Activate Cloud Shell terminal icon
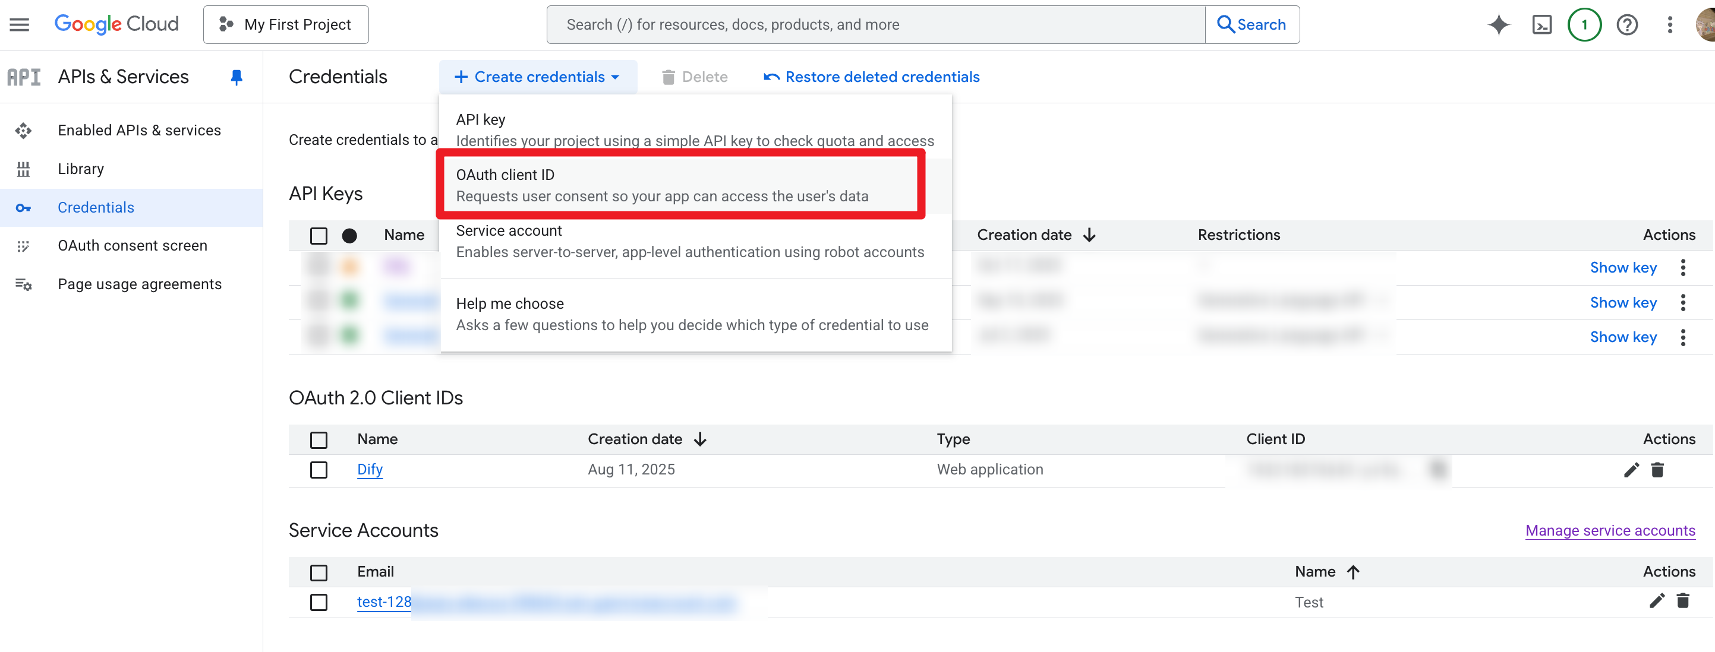This screenshot has height=652, width=1715. click(x=1542, y=24)
